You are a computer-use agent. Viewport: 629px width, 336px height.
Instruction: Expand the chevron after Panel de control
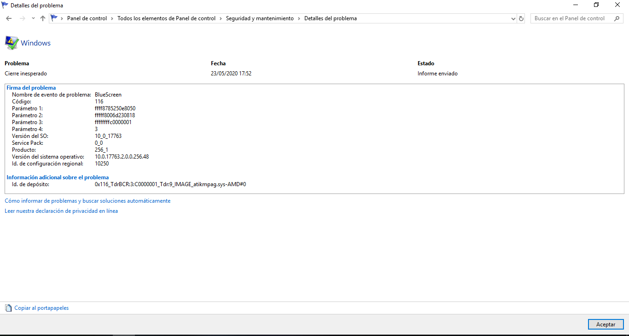tap(112, 18)
